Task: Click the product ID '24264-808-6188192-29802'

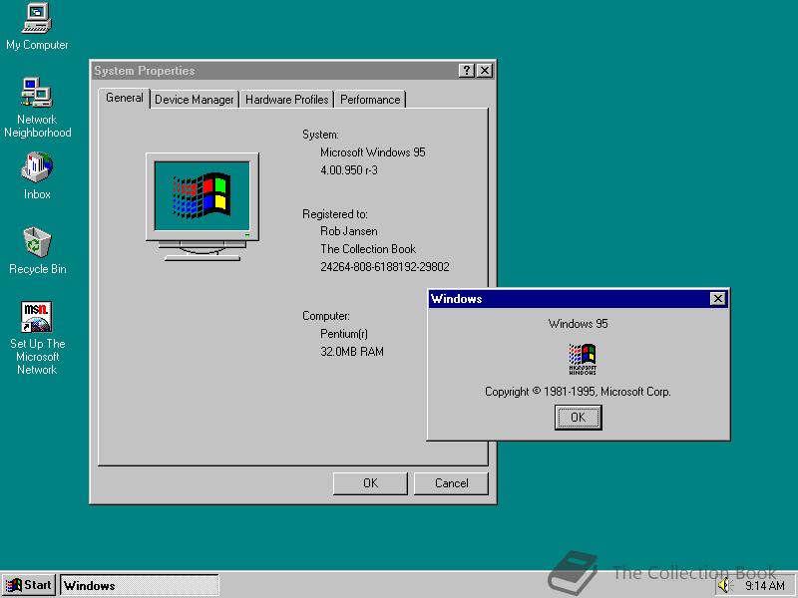Action: pos(385,266)
